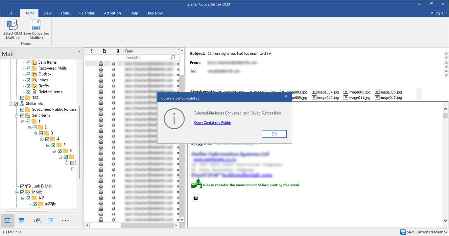Click the Deleted Items trash icon
This screenshot has width=449, height=236.
[x=34, y=92]
